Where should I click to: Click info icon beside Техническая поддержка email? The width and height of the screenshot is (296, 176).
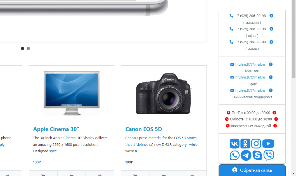[271, 90]
